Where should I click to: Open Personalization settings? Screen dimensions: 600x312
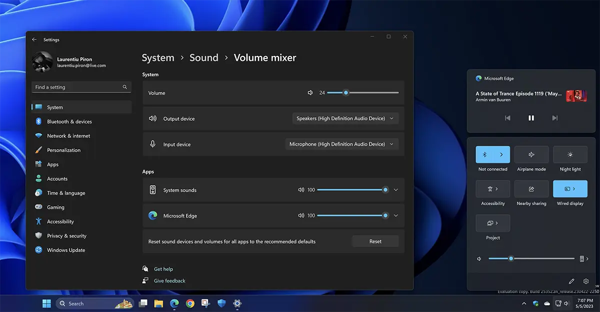point(81,150)
